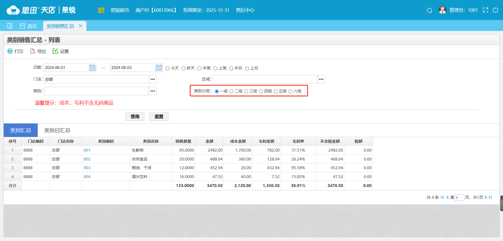Select the 类别日汇总 tab
Screen dimensions: 503x241
[57, 130]
